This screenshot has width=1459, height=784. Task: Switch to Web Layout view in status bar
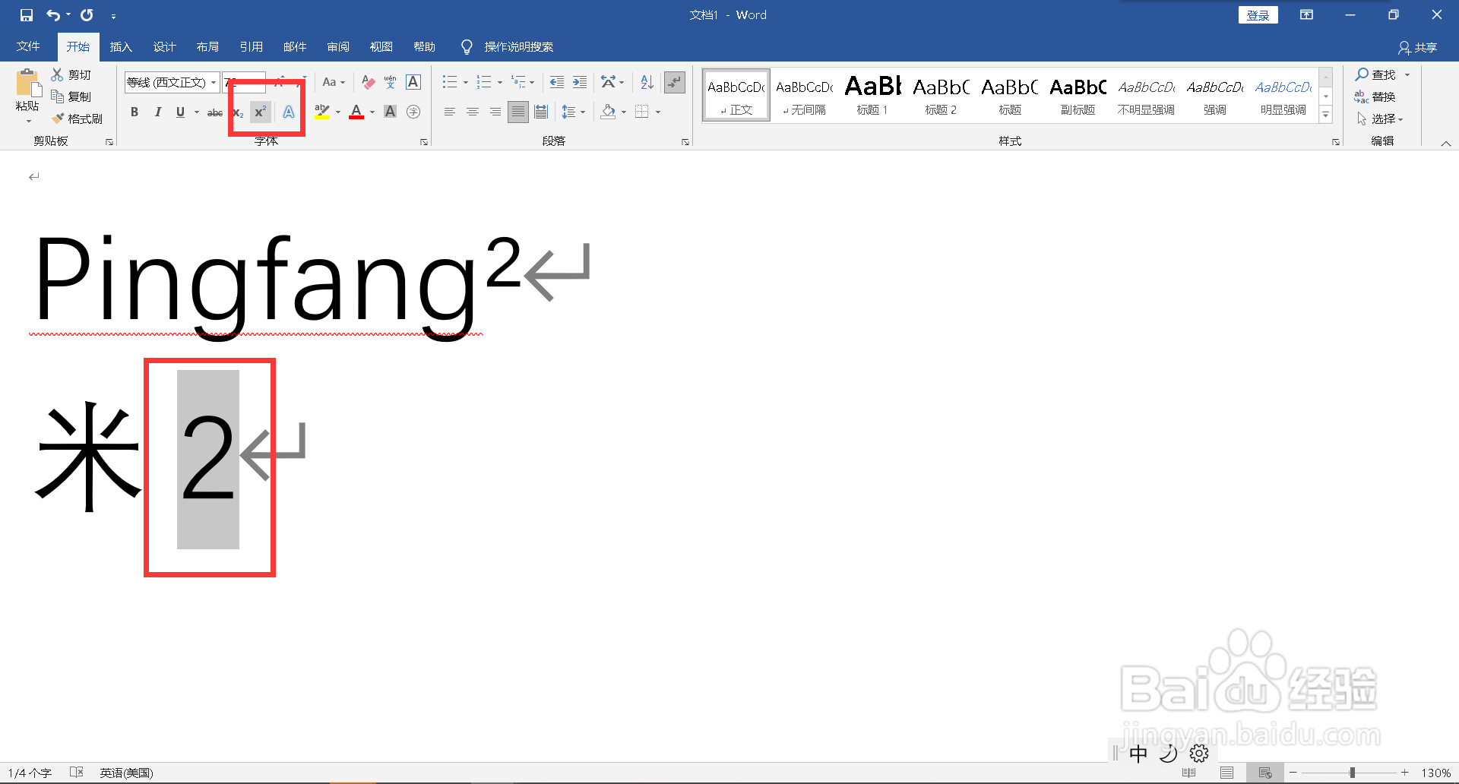pos(1265,773)
